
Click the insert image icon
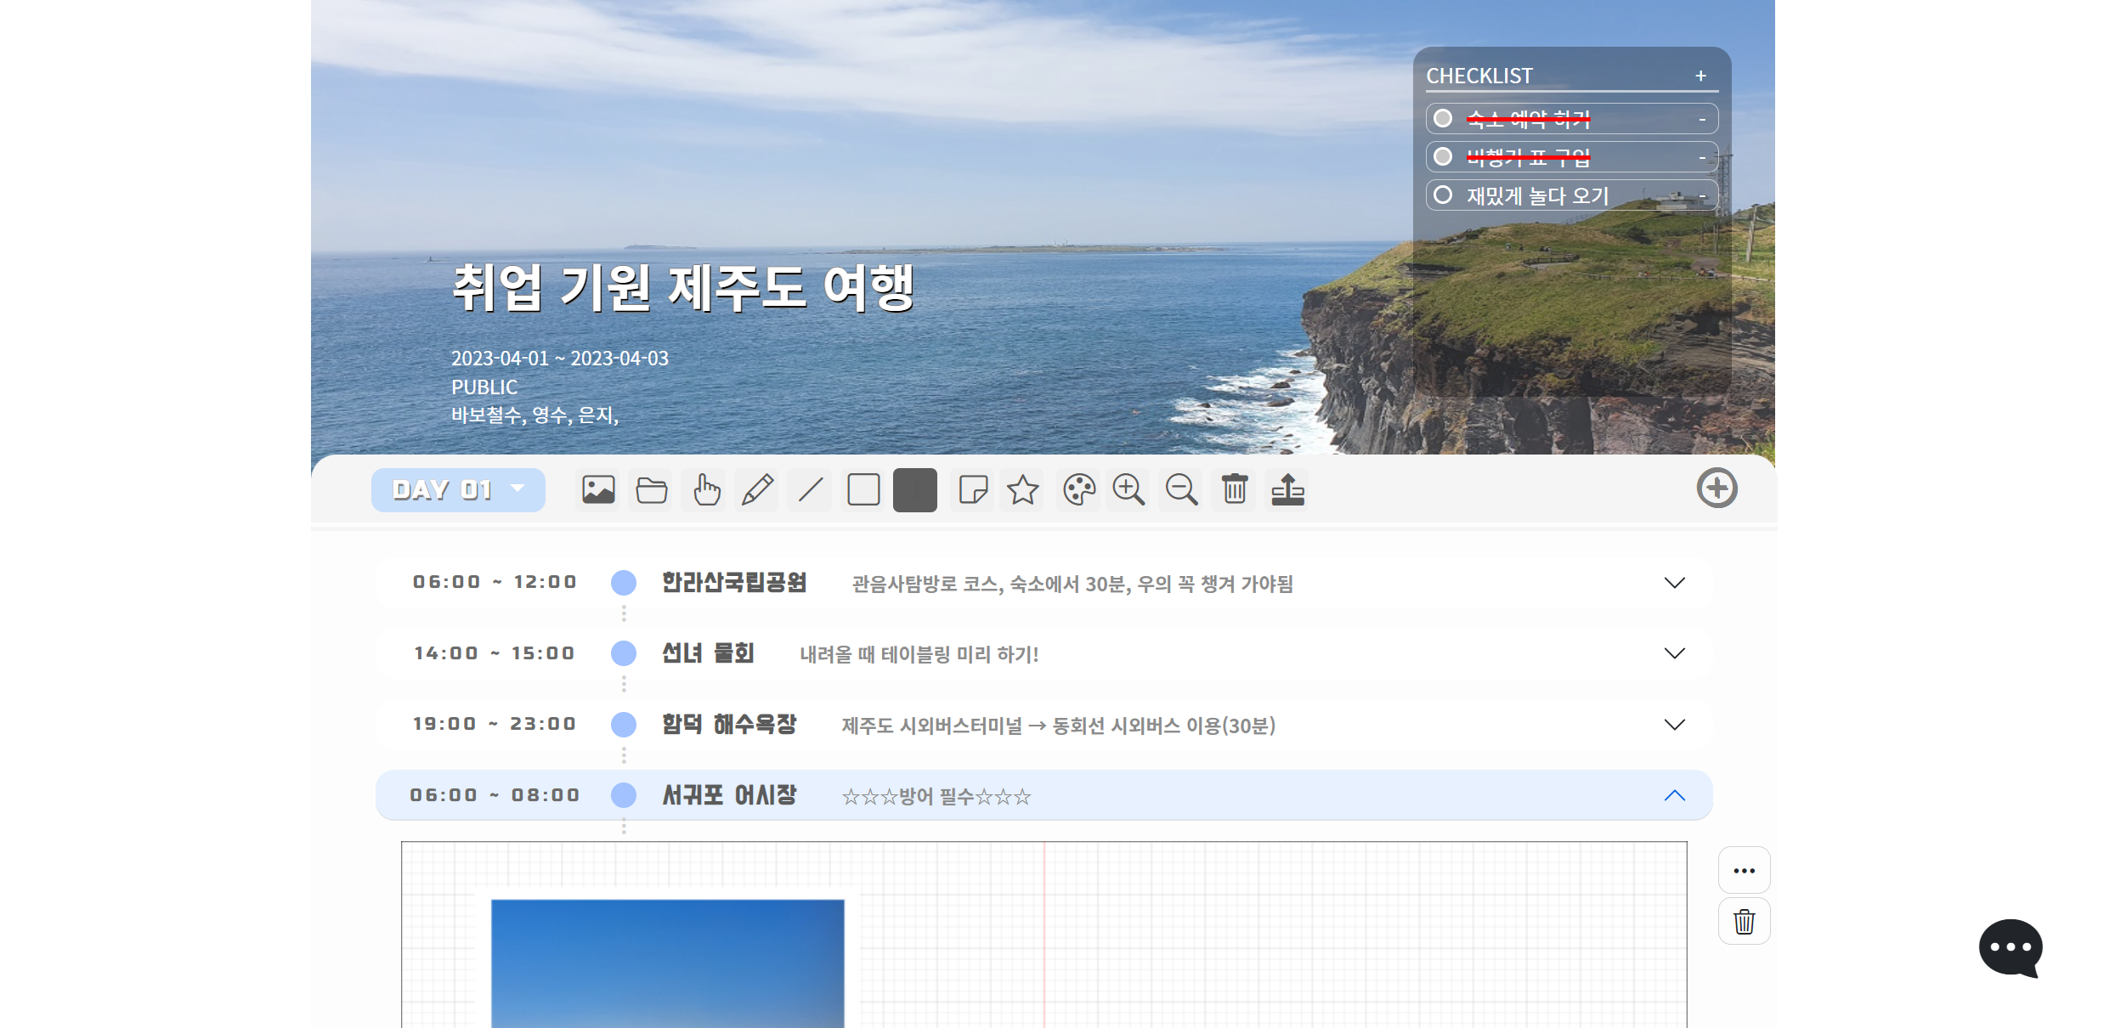(x=598, y=490)
